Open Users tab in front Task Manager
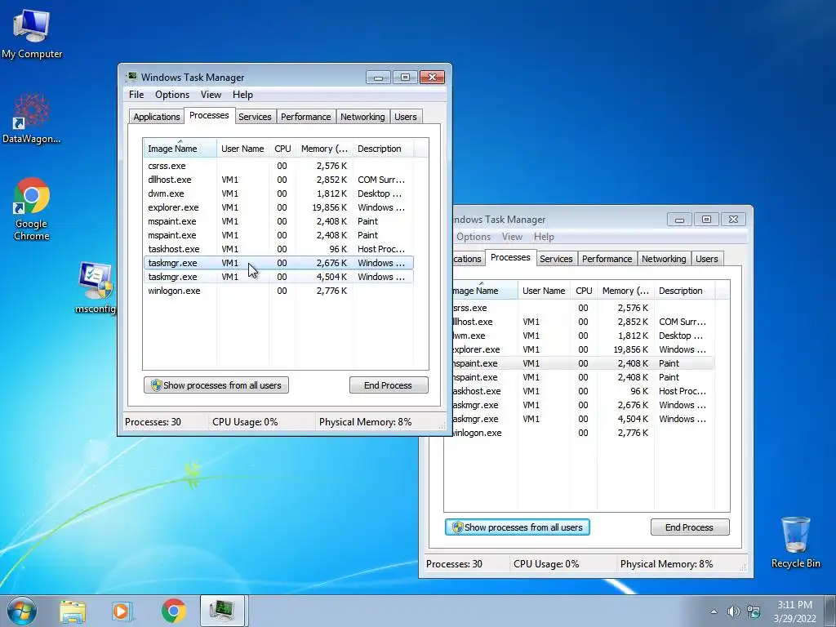The width and height of the screenshot is (836, 627). coord(406,117)
